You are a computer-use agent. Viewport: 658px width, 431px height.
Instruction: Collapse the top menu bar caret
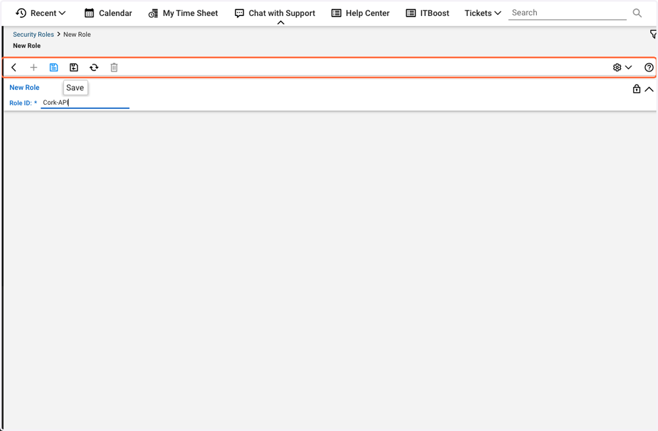point(281,23)
